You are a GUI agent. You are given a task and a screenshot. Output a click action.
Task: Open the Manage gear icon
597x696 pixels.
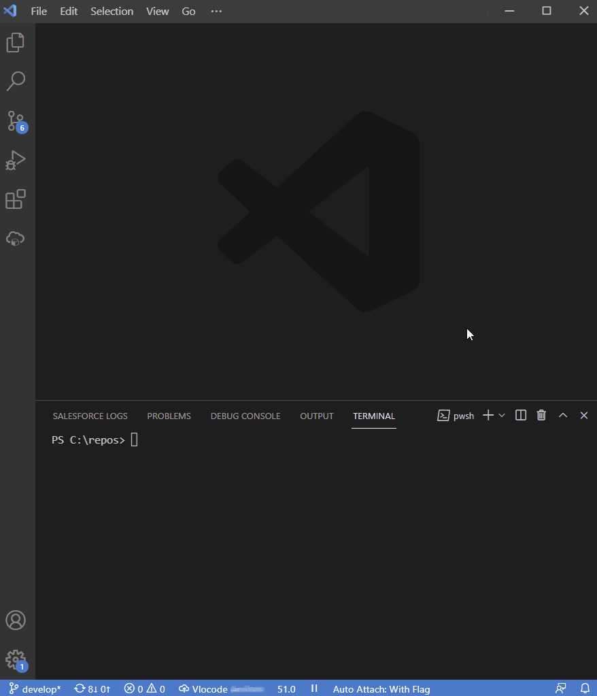point(16,660)
